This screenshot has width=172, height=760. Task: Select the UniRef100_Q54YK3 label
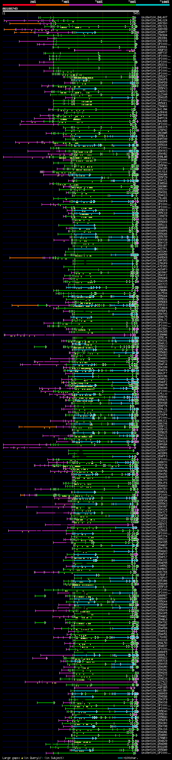pos(154,151)
